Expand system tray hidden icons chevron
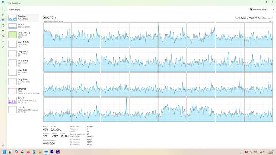 pyautogui.click(x=242, y=152)
